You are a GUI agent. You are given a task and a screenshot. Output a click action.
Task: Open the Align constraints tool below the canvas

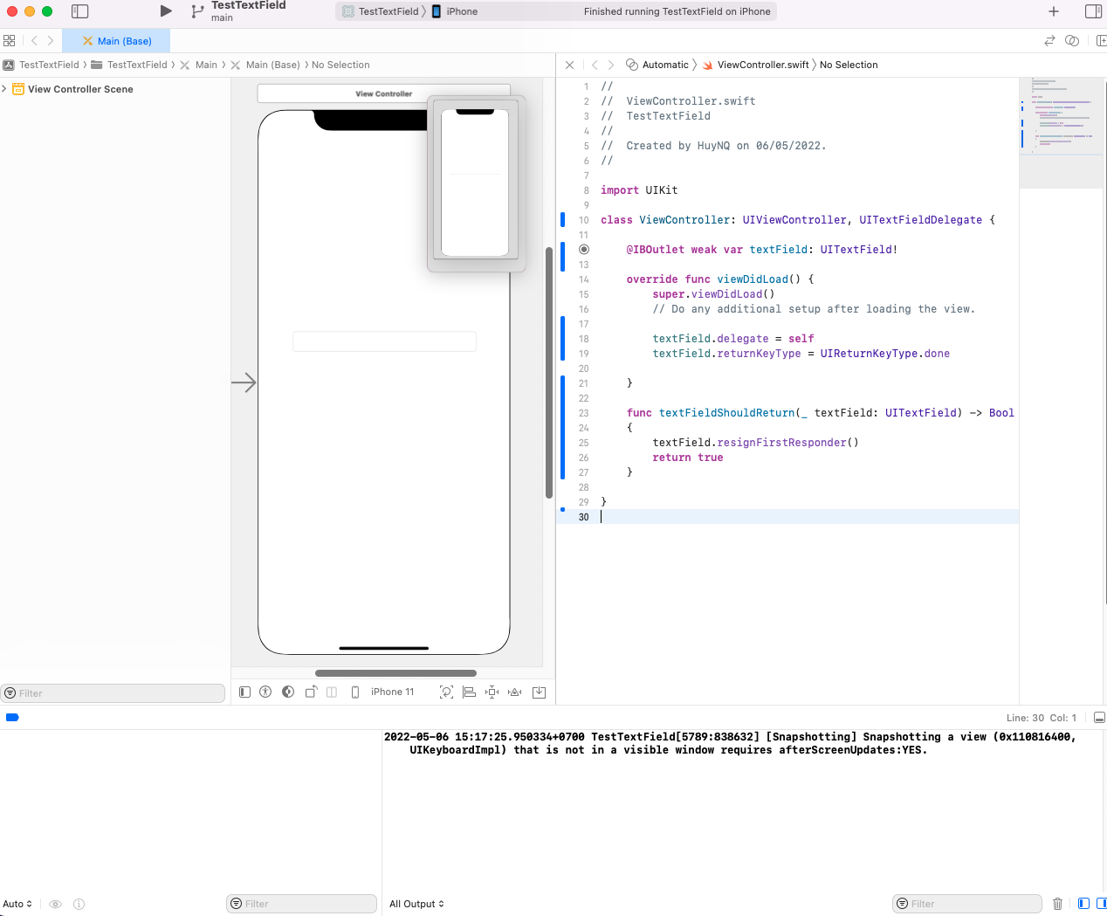tap(470, 692)
